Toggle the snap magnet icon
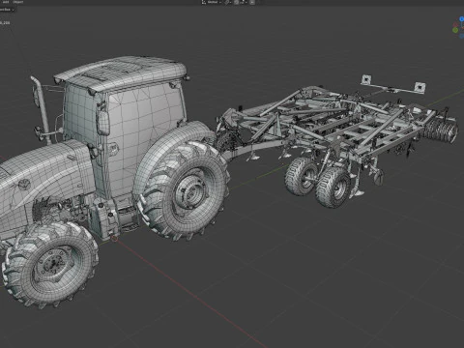The image size is (464, 348). (236, 2)
